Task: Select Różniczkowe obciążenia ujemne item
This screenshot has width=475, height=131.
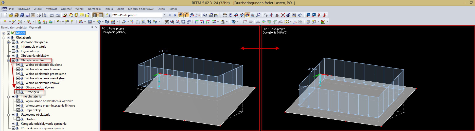Action: tap(42, 128)
